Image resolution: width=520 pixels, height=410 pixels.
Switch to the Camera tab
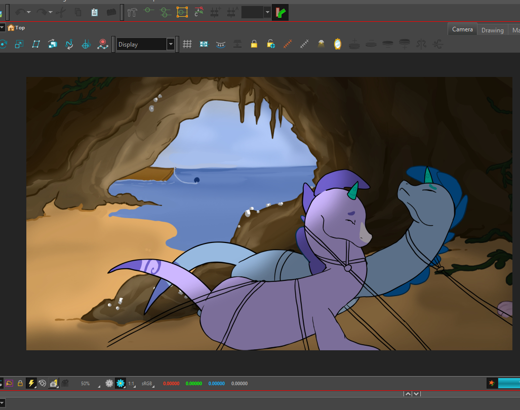[462, 29]
